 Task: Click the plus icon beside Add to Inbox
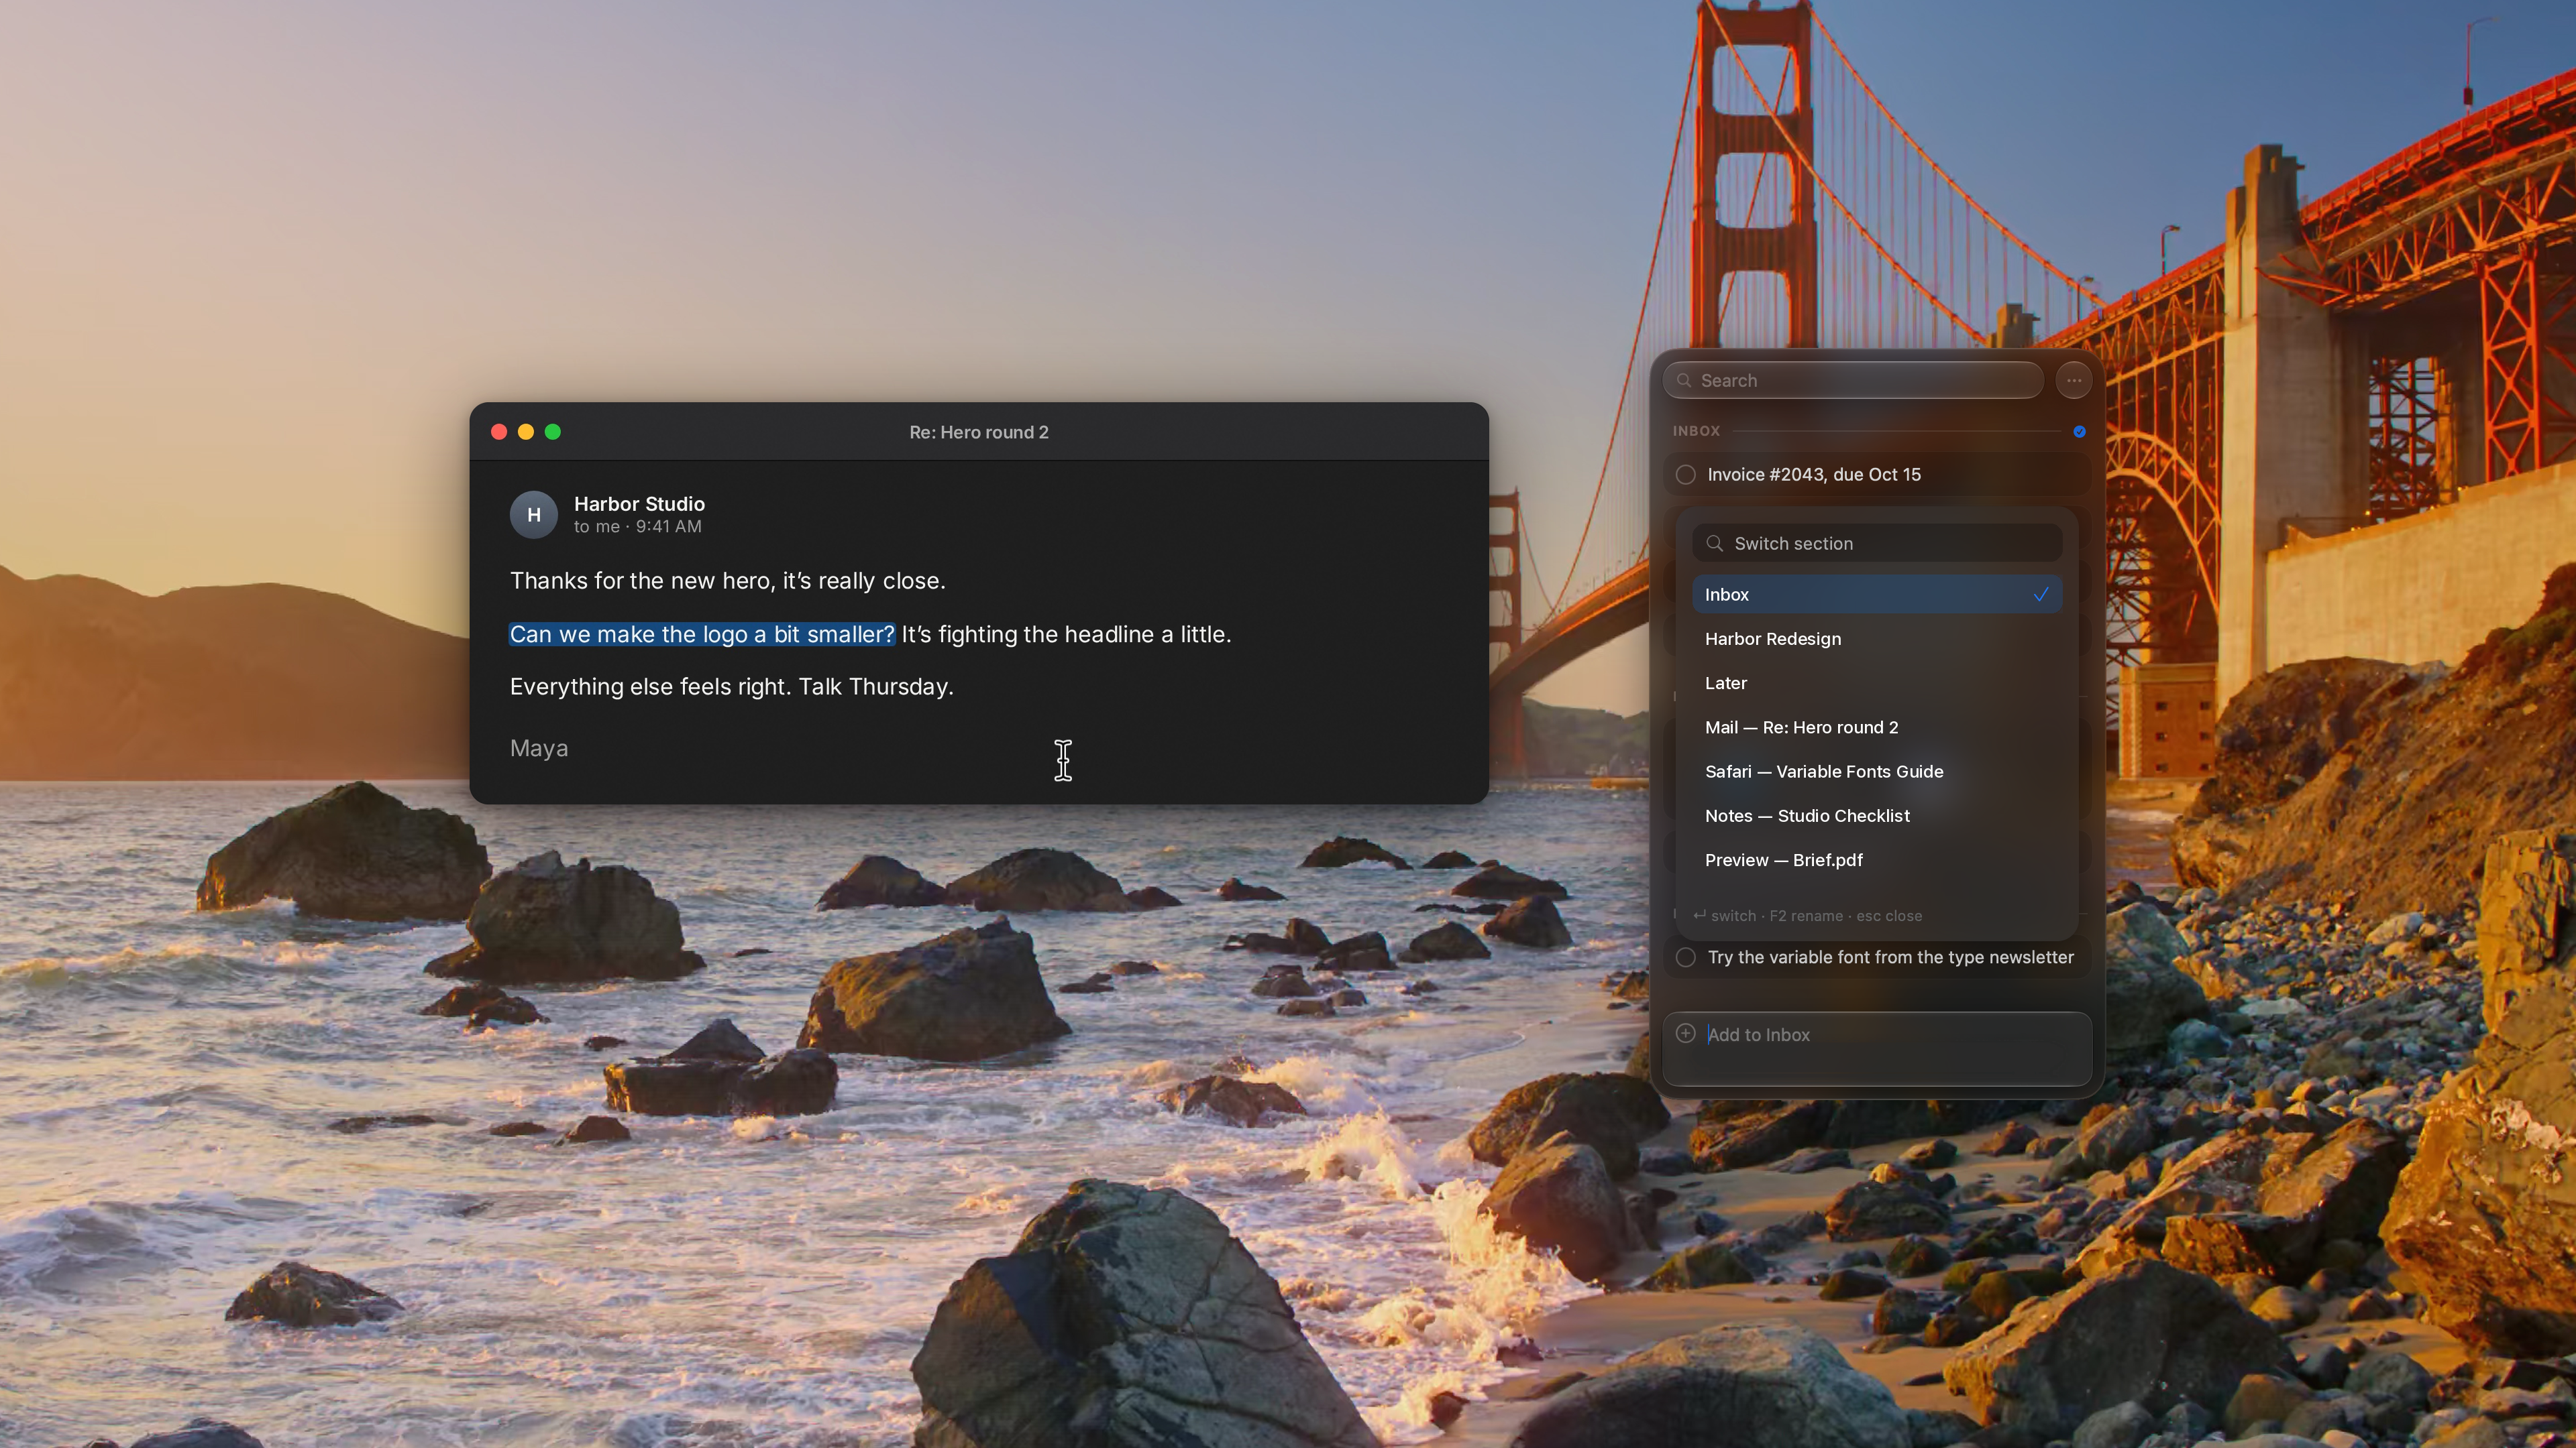(x=1686, y=1033)
